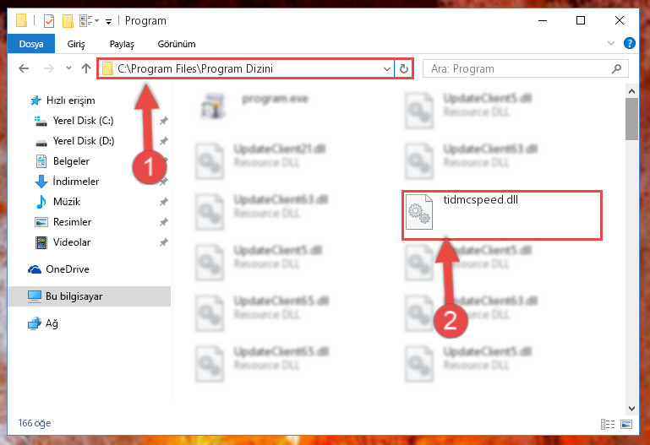The width and height of the screenshot is (650, 445).
Task: Expand the recent locations dropdown arrow
Action: [68, 68]
